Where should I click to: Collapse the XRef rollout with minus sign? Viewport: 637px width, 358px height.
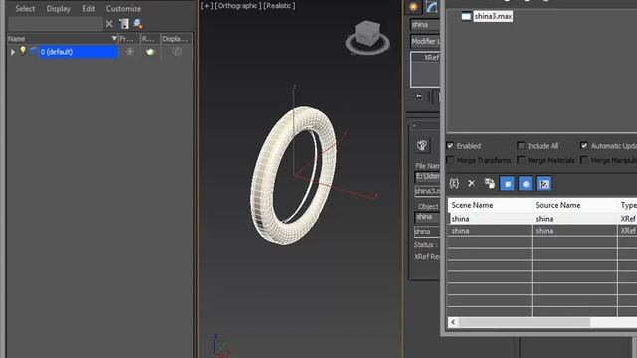tap(414, 126)
